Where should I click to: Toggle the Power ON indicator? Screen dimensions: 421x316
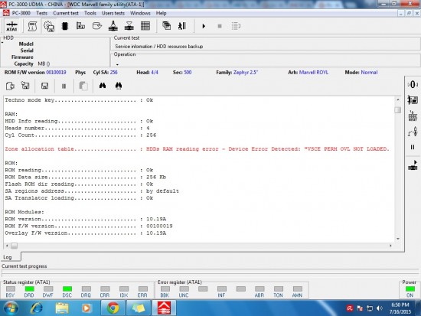(x=410, y=289)
